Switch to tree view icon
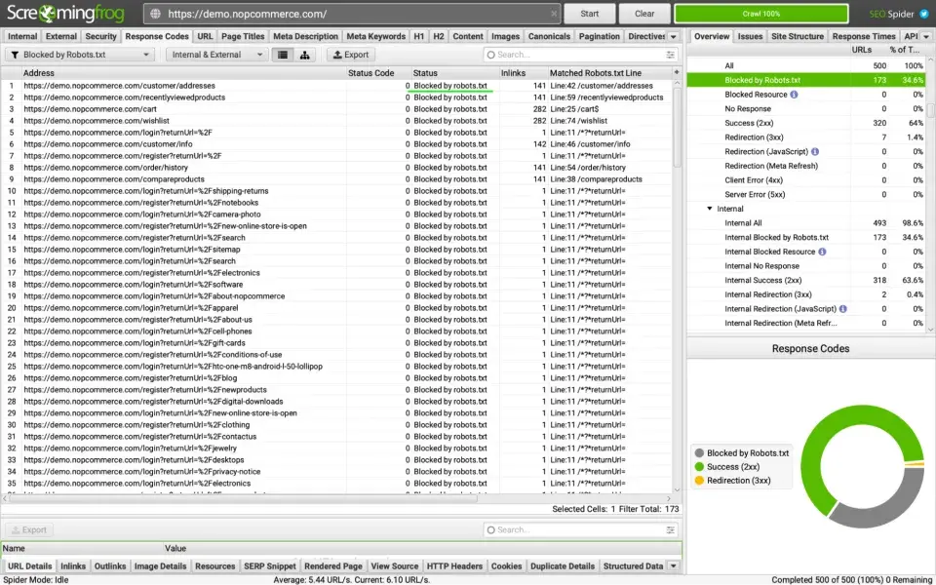This screenshot has width=936, height=585. (x=304, y=55)
